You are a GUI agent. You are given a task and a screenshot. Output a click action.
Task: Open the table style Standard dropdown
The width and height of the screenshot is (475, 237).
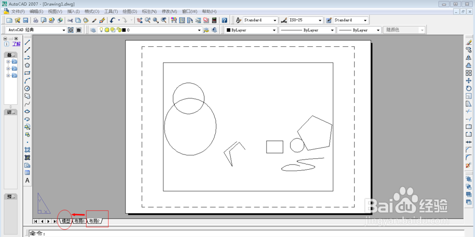point(365,20)
